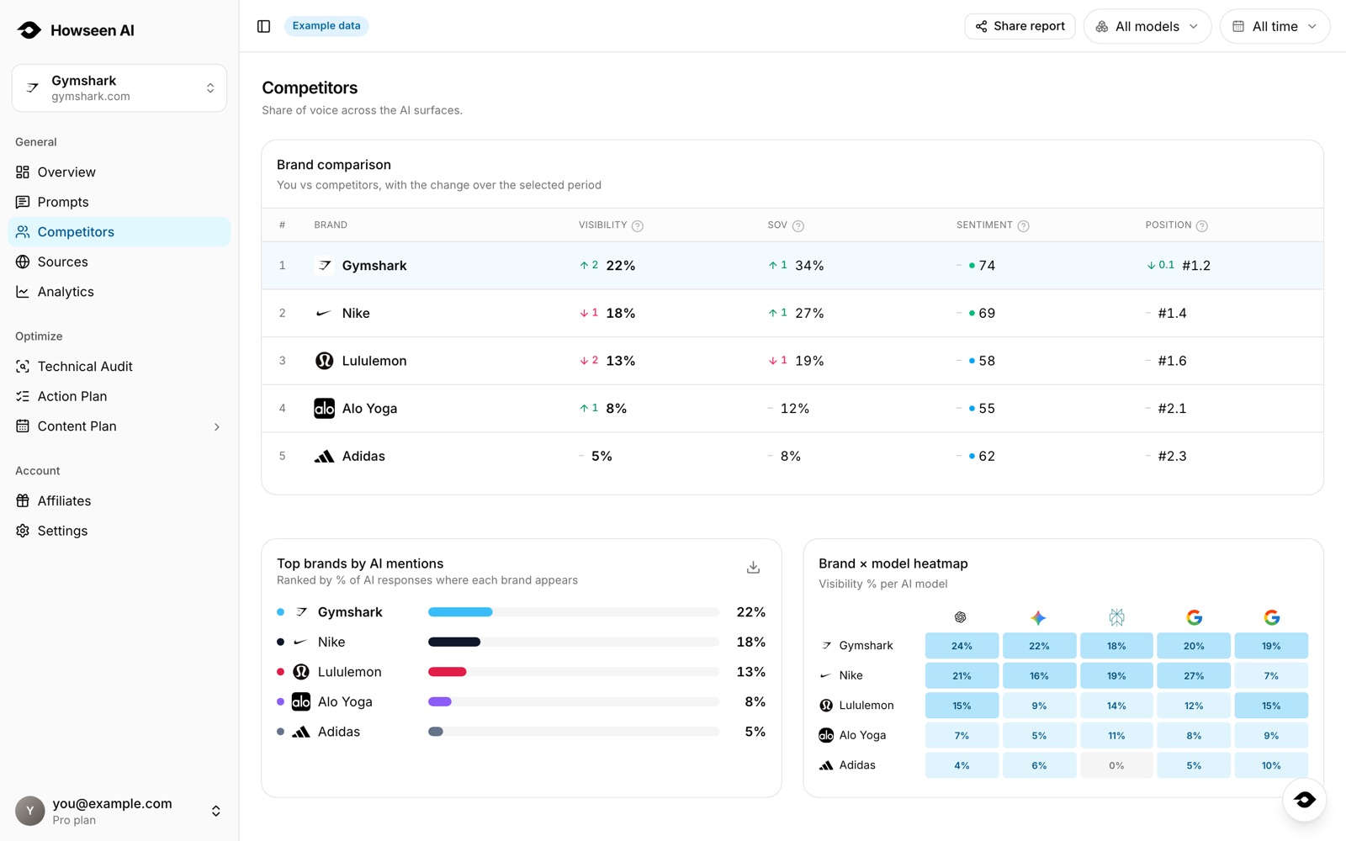The height and width of the screenshot is (841, 1346).
Task: Open Affiliates in Account section
Action: [119, 500]
